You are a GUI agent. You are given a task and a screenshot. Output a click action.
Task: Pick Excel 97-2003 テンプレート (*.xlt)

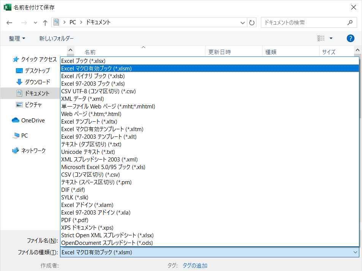click(x=210, y=137)
